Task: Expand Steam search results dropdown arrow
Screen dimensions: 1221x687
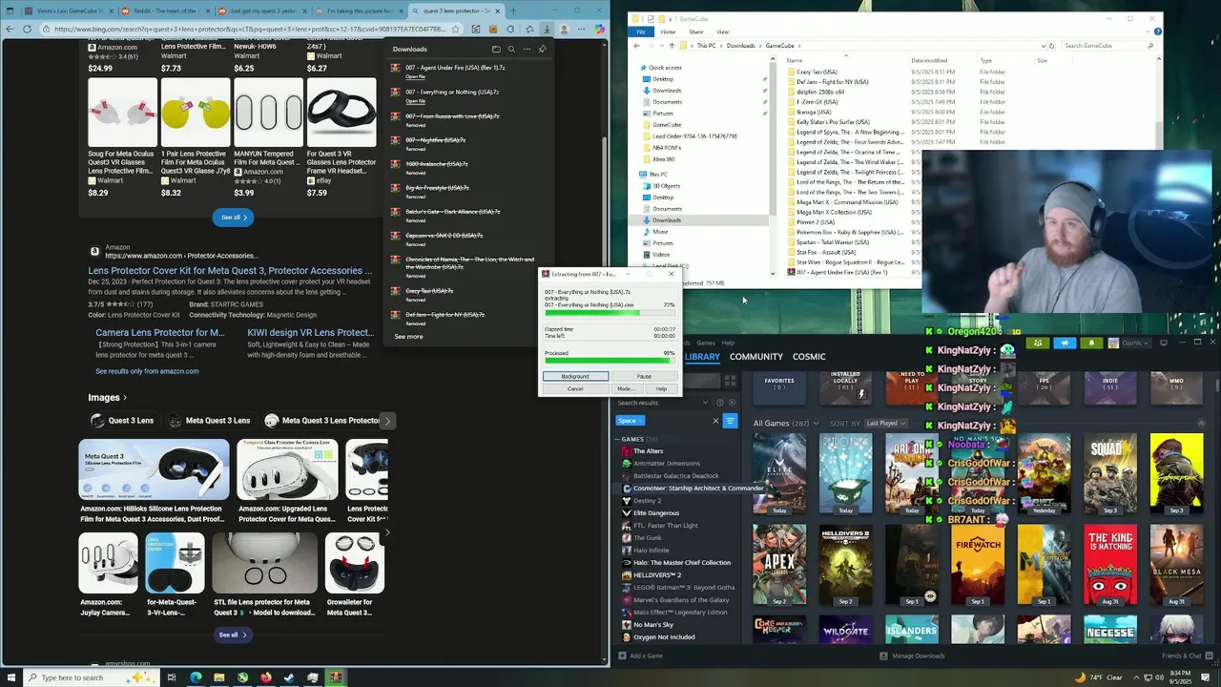Action: pos(706,403)
